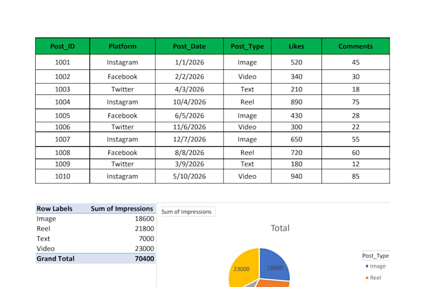This screenshot has height=287, width=426.
Task: Click pivot row label Image
Action: (x=46, y=219)
